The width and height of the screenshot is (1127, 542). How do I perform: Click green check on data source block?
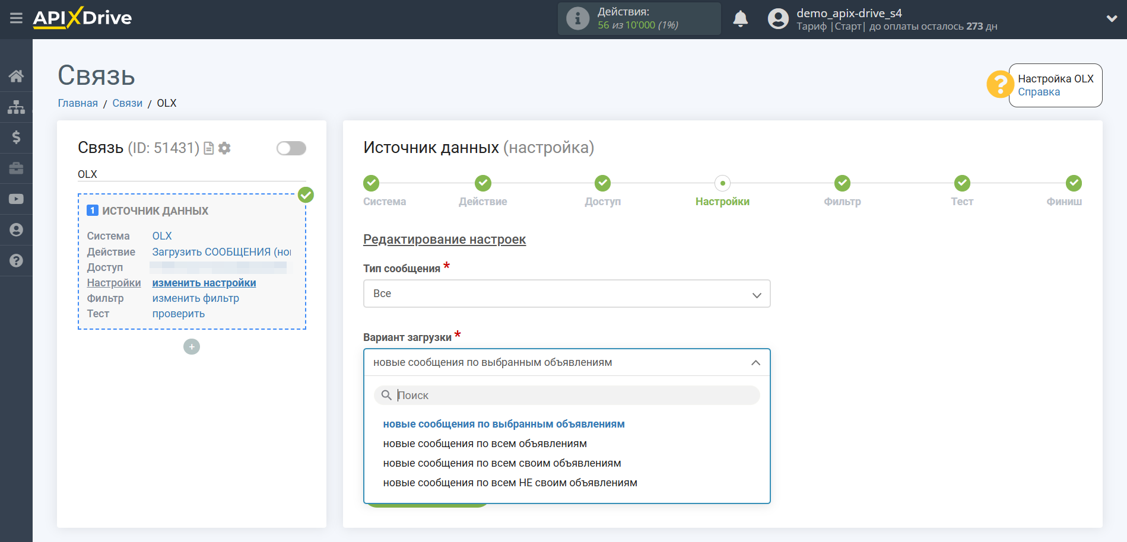(x=306, y=195)
